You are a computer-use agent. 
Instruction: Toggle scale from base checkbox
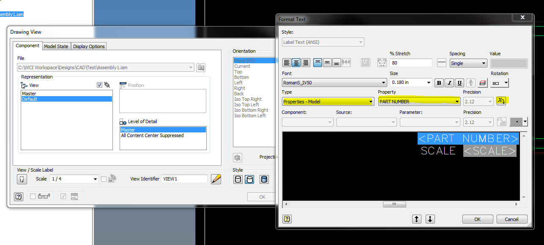click(x=104, y=179)
